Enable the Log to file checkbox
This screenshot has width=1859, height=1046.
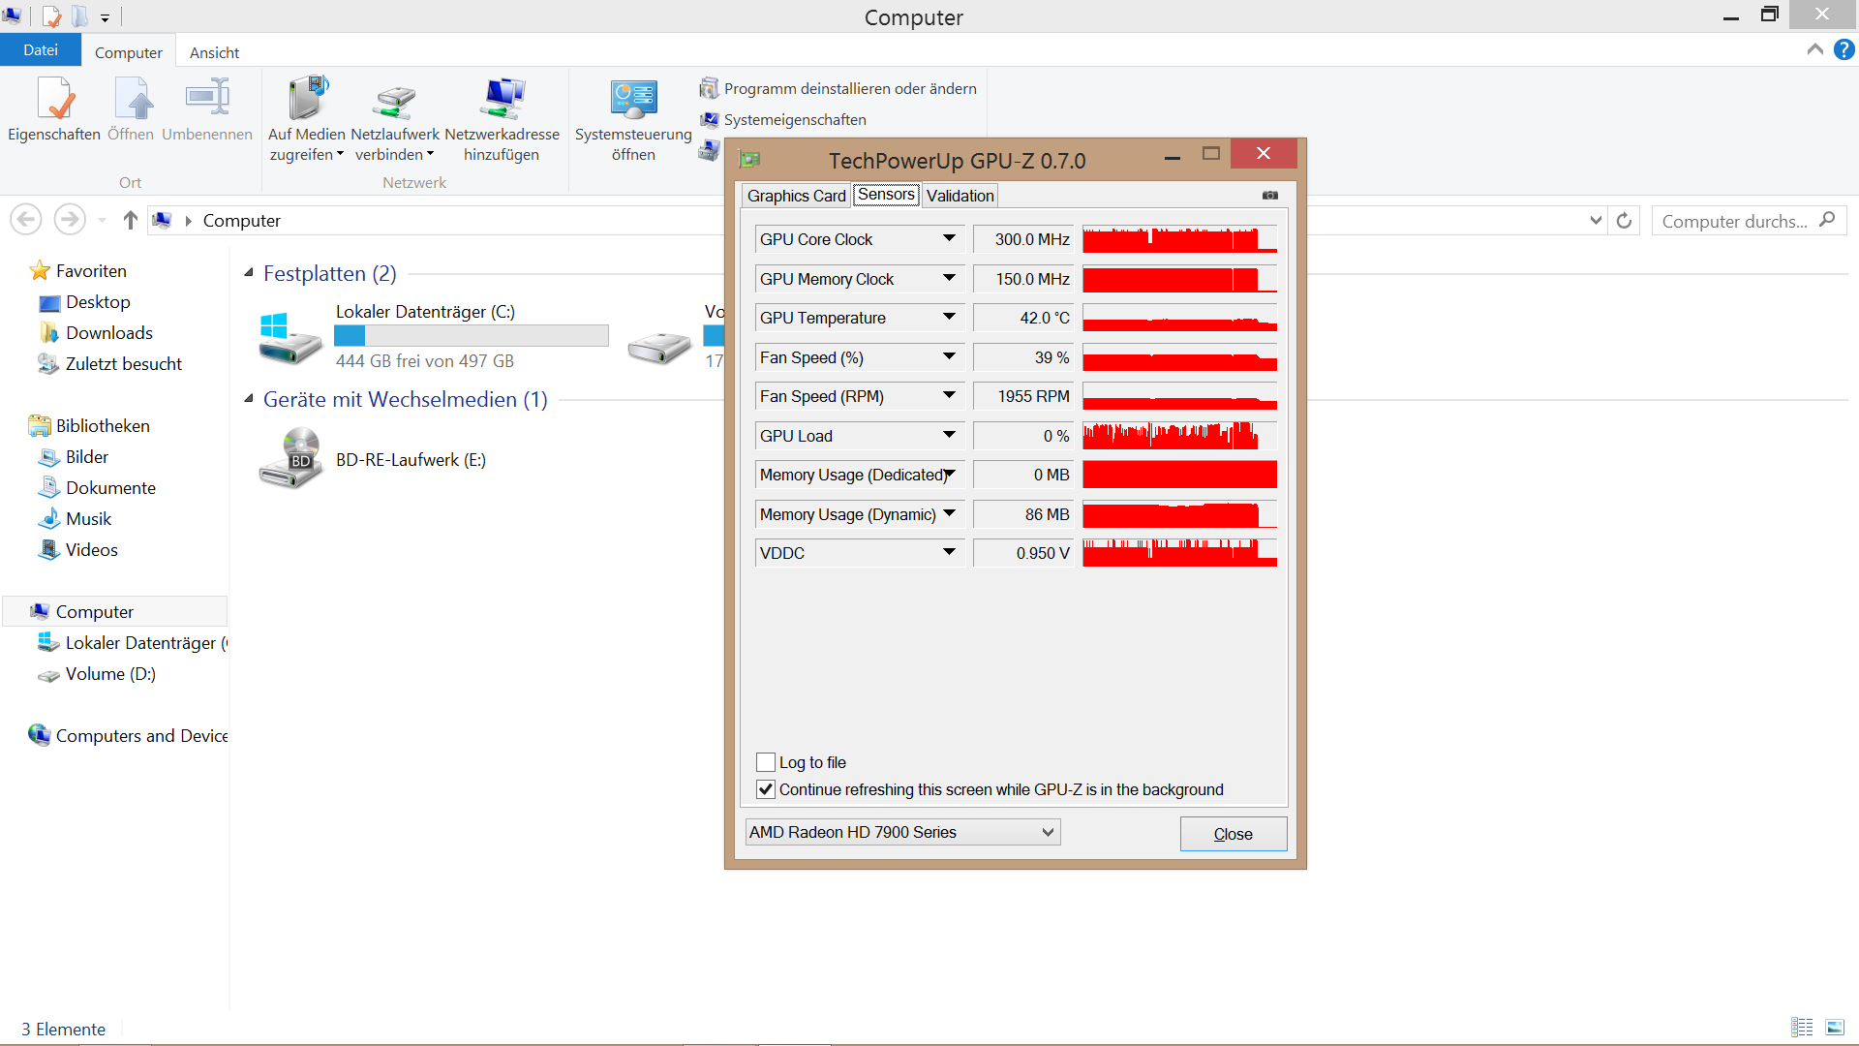766,762
